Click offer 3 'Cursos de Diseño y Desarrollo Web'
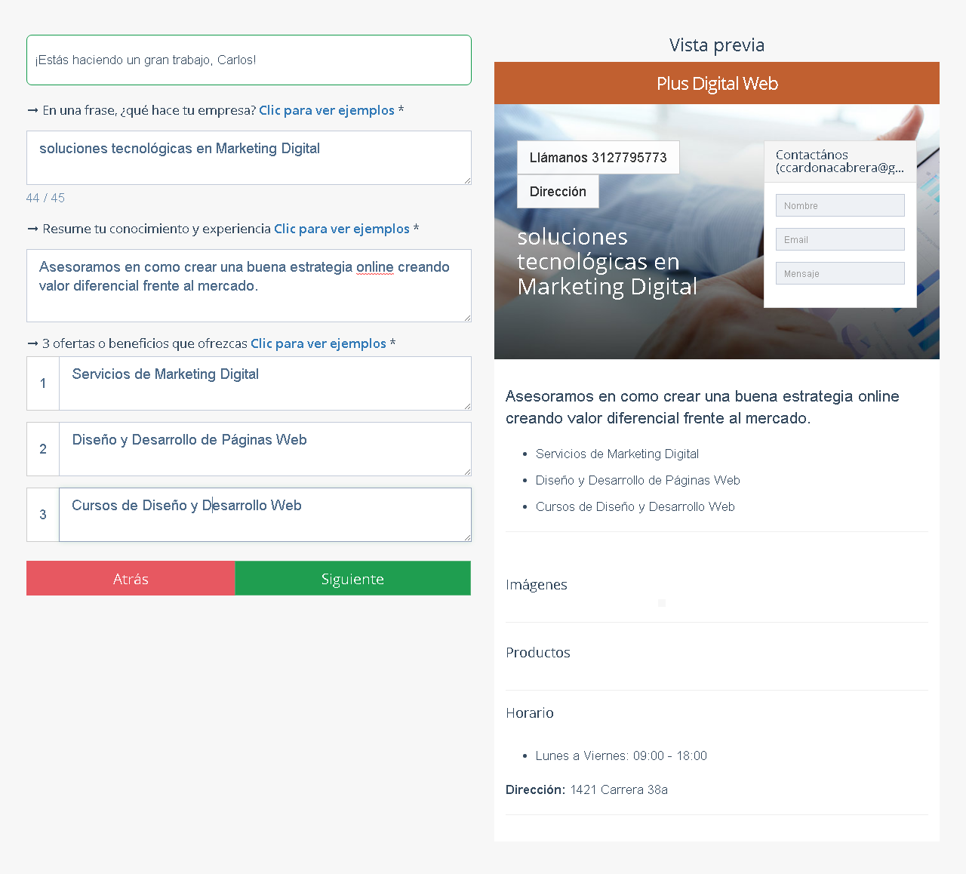Screen dimensions: 966x874 (265, 514)
